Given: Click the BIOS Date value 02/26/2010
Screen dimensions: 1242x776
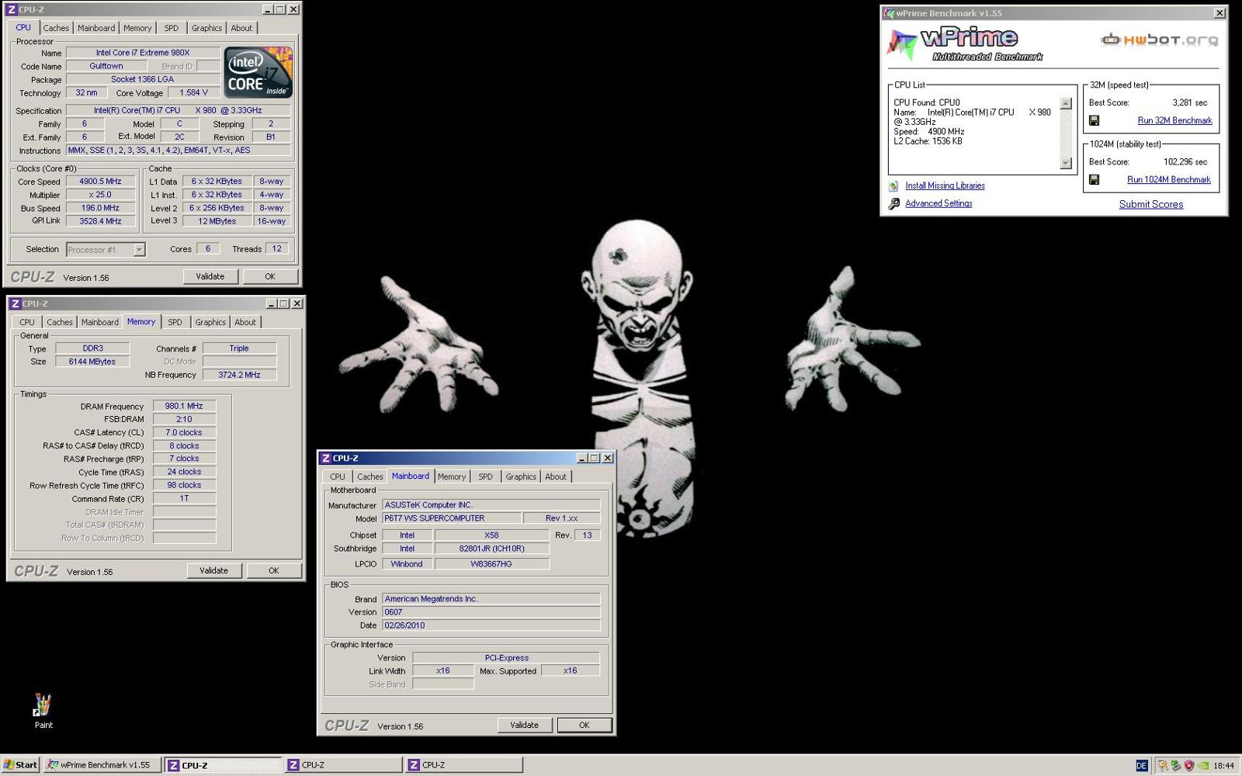Looking at the screenshot, I should pos(491,625).
